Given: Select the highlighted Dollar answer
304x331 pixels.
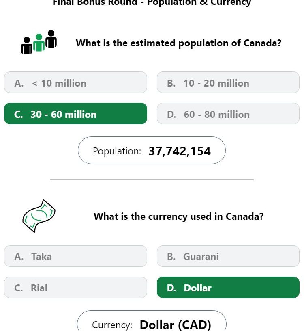Looking at the screenshot, I should 228,287.
